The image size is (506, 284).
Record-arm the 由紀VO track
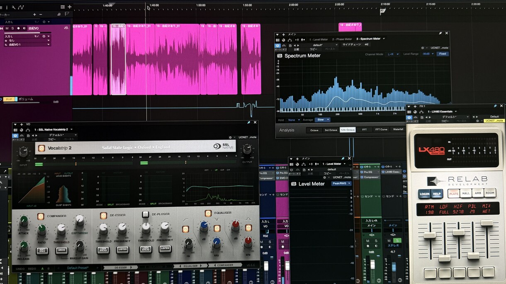(x=18, y=28)
